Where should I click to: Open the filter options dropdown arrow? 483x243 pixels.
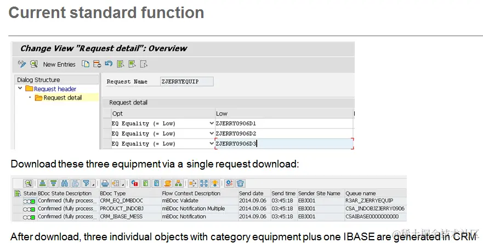(x=93, y=184)
